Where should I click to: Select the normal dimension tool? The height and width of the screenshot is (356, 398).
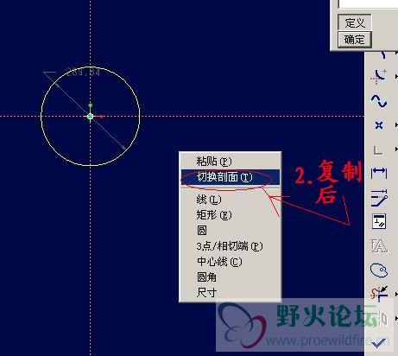(x=379, y=174)
